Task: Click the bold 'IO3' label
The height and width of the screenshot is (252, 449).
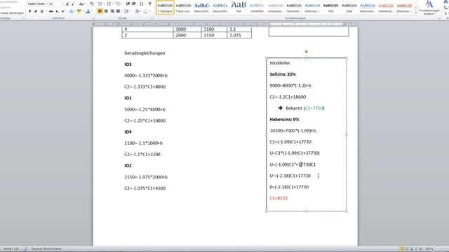Action: 128,64
